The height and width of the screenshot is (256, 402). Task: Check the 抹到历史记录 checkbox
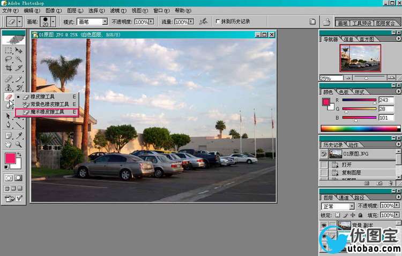click(x=218, y=21)
